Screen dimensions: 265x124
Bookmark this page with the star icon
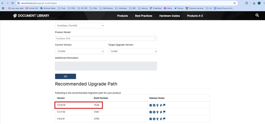click(x=235, y=3)
